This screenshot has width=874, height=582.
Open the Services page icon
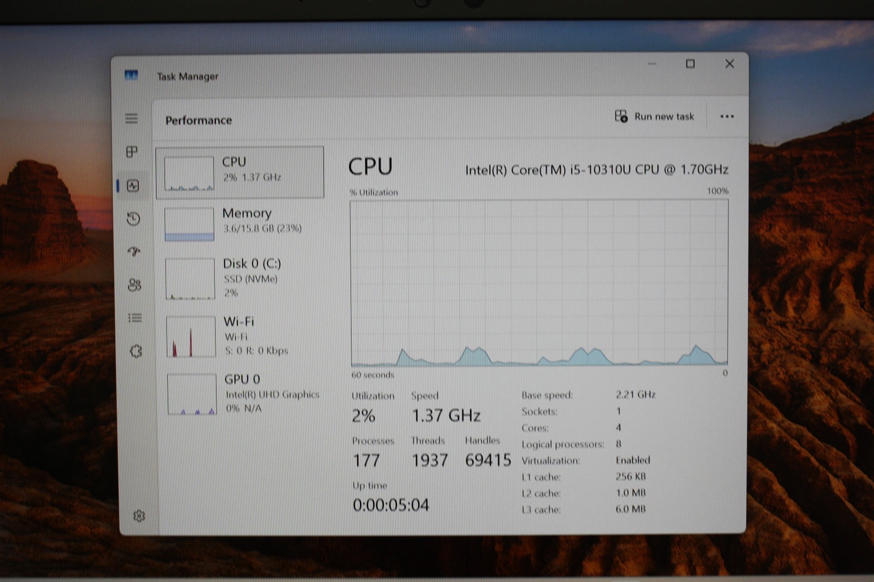coord(136,351)
